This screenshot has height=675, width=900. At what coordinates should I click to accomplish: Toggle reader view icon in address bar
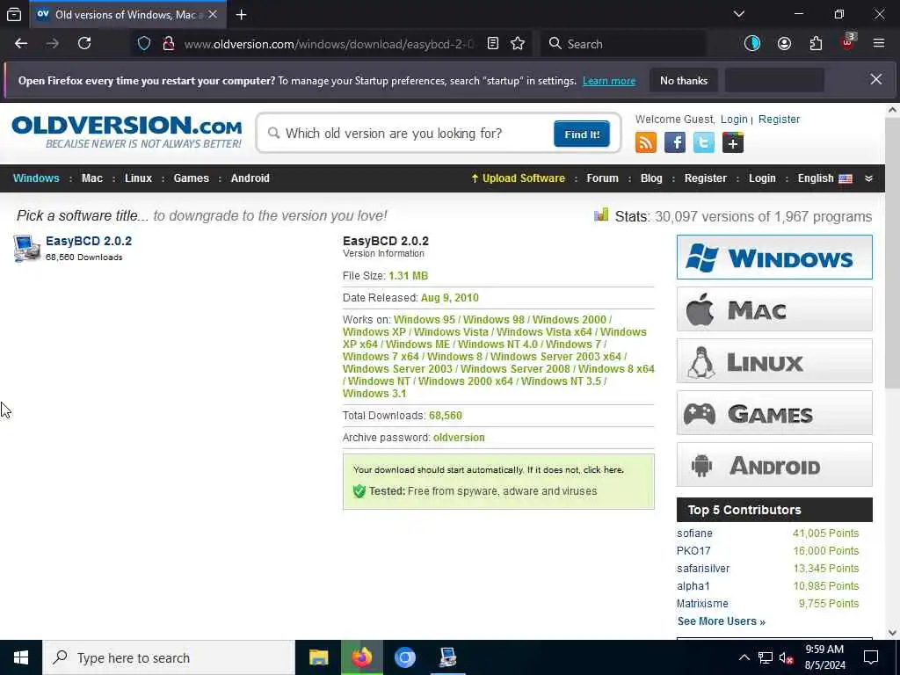492,44
